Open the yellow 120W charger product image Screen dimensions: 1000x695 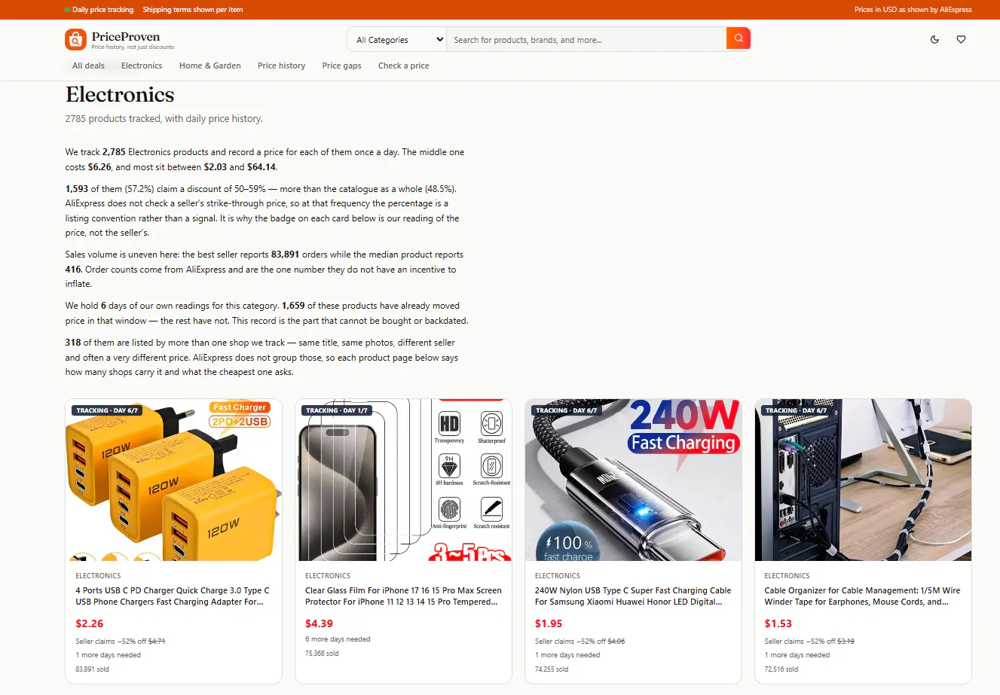174,480
